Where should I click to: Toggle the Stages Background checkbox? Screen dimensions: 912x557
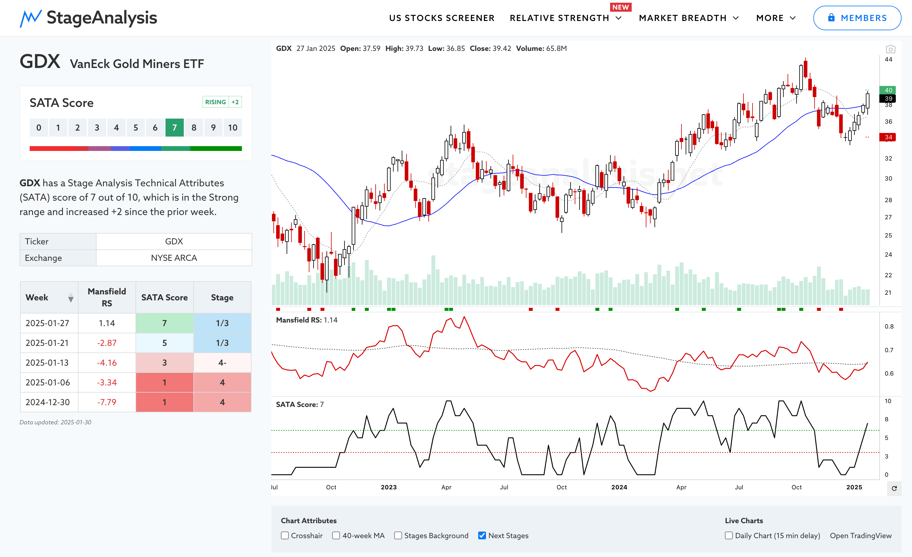coord(398,535)
